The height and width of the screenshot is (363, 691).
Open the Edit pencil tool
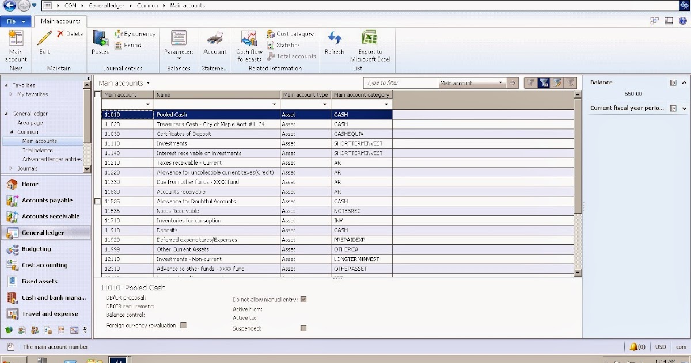[44, 46]
